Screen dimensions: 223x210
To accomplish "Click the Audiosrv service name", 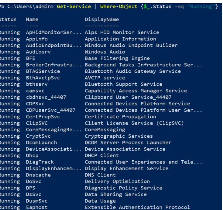I will coord(38,52).
